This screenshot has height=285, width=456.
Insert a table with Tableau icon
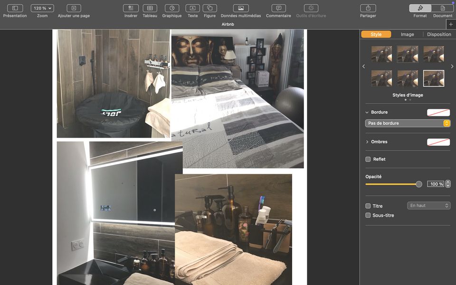[150, 8]
